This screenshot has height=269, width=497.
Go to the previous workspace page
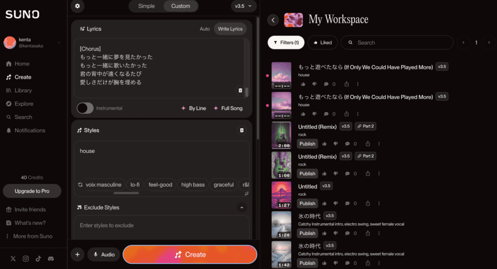coord(463,43)
